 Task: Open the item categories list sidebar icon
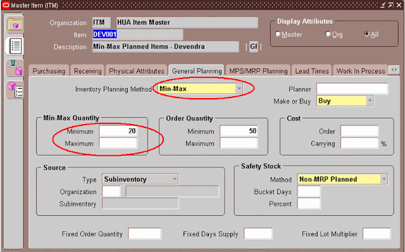pos(15,89)
